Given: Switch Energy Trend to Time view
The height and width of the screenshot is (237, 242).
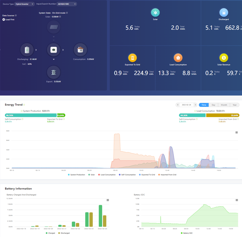Looking at the screenshot, I should click(204, 105).
